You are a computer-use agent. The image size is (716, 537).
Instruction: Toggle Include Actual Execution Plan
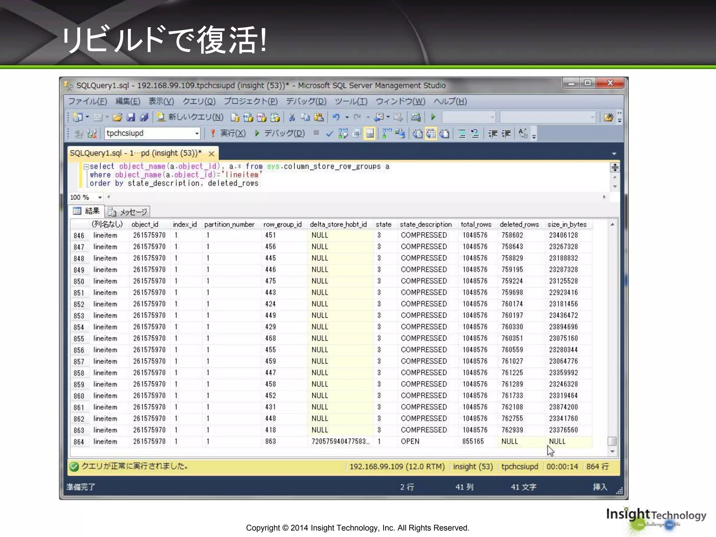click(x=387, y=134)
